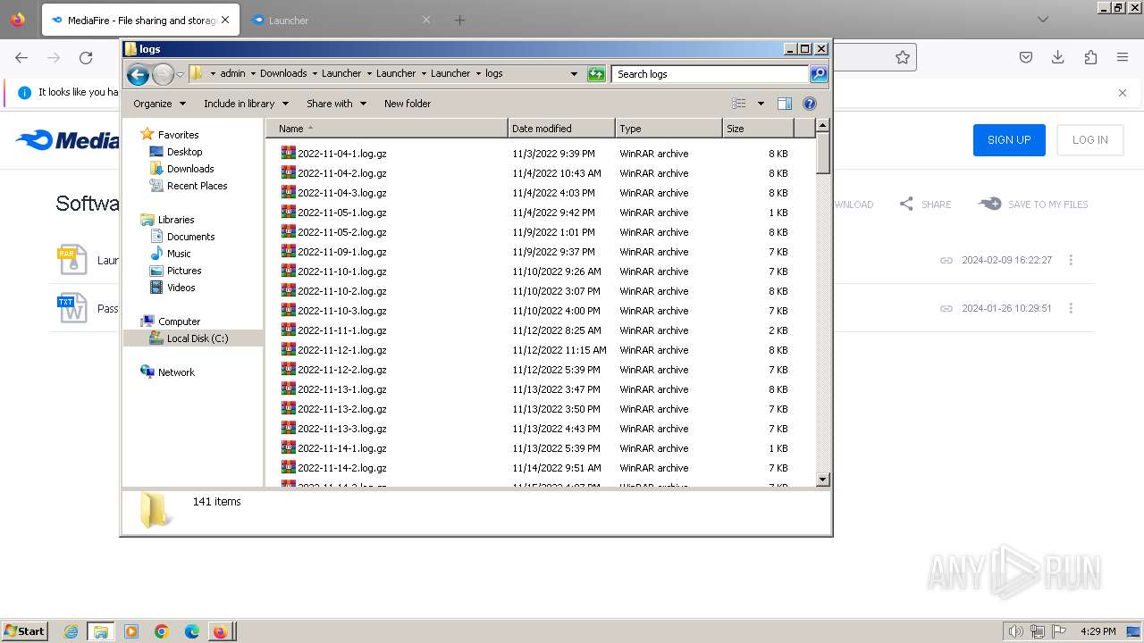
Task: Open the view options dropdown arrow
Action: point(761,104)
